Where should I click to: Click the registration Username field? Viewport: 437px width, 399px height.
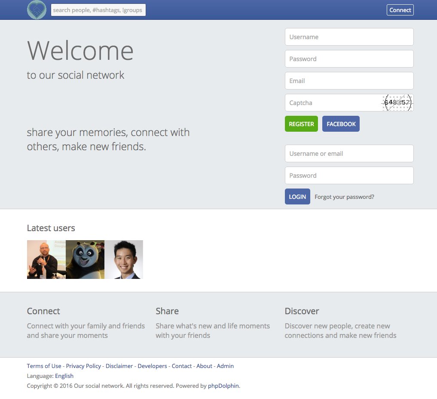click(x=349, y=37)
